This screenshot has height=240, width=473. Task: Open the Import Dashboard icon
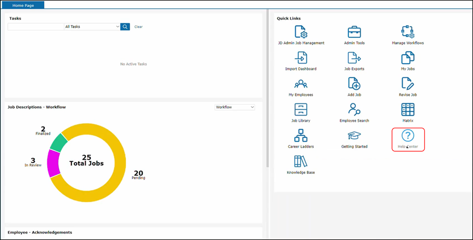point(301,58)
